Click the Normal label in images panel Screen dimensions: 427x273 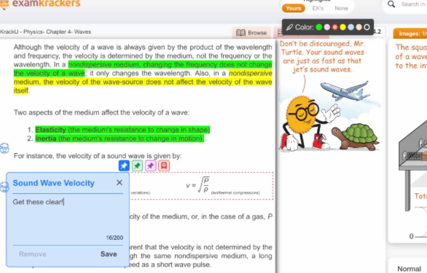[409, 269]
